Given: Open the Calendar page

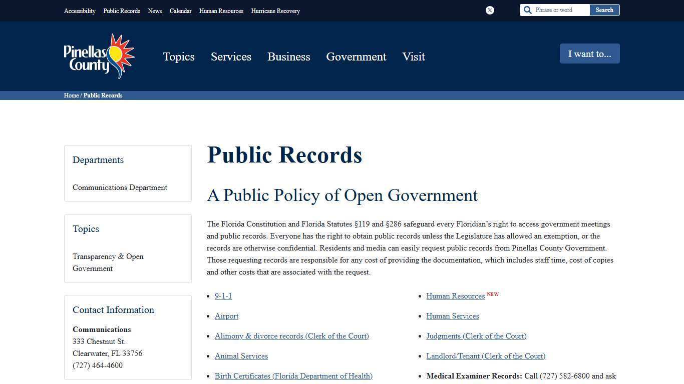Looking at the screenshot, I should [180, 10].
